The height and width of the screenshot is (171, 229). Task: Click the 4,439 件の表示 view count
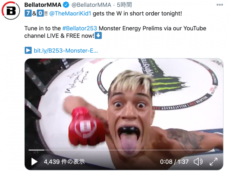coord(64,162)
